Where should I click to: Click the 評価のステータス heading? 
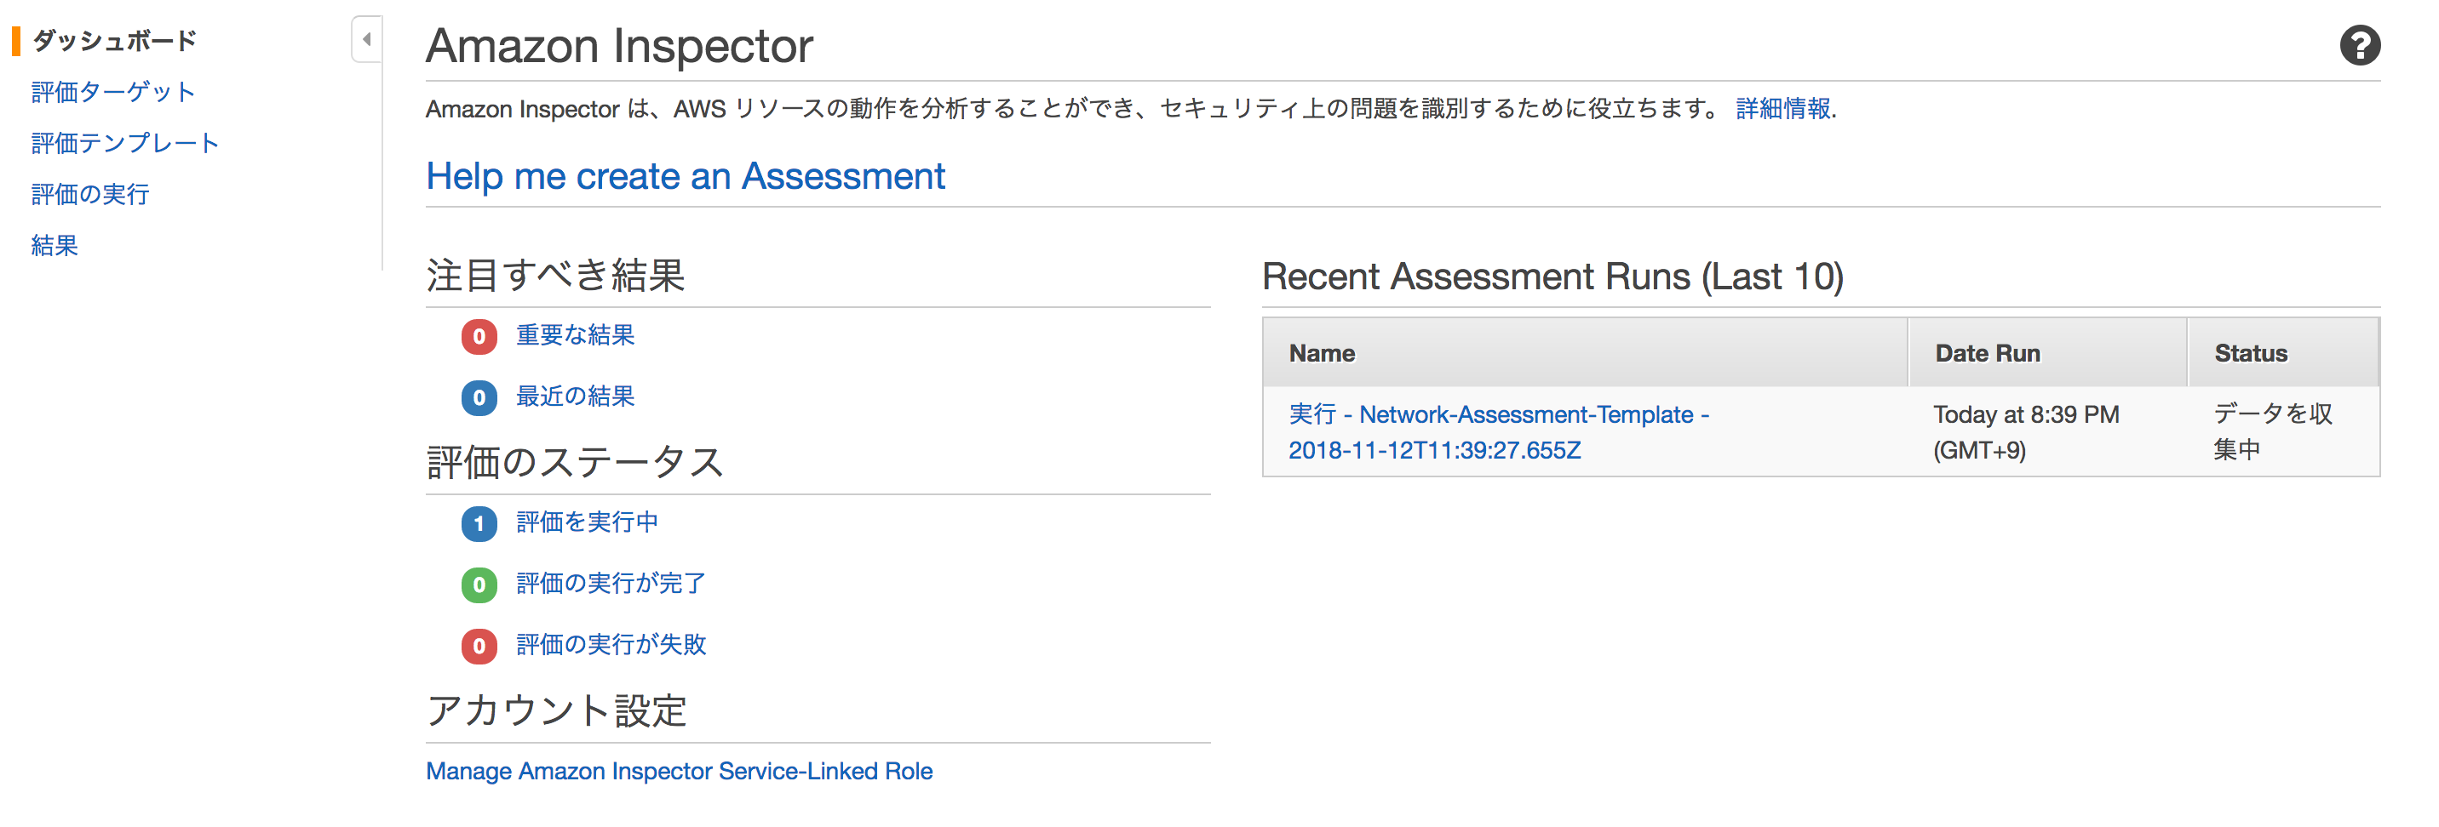[575, 463]
